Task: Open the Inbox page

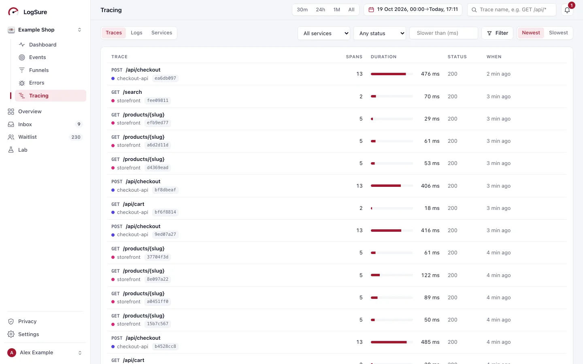Action: coord(45,125)
